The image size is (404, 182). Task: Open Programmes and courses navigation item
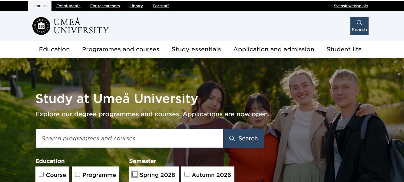click(121, 49)
